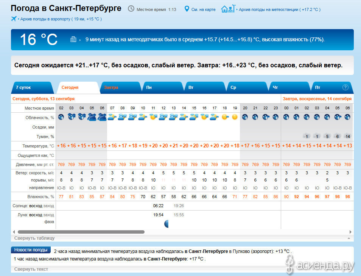Open the Ср forecast tab
361x276 pixels.
tap(247, 88)
